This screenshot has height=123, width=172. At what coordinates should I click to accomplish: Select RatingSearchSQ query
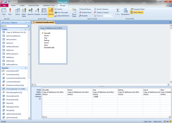(13, 107)
